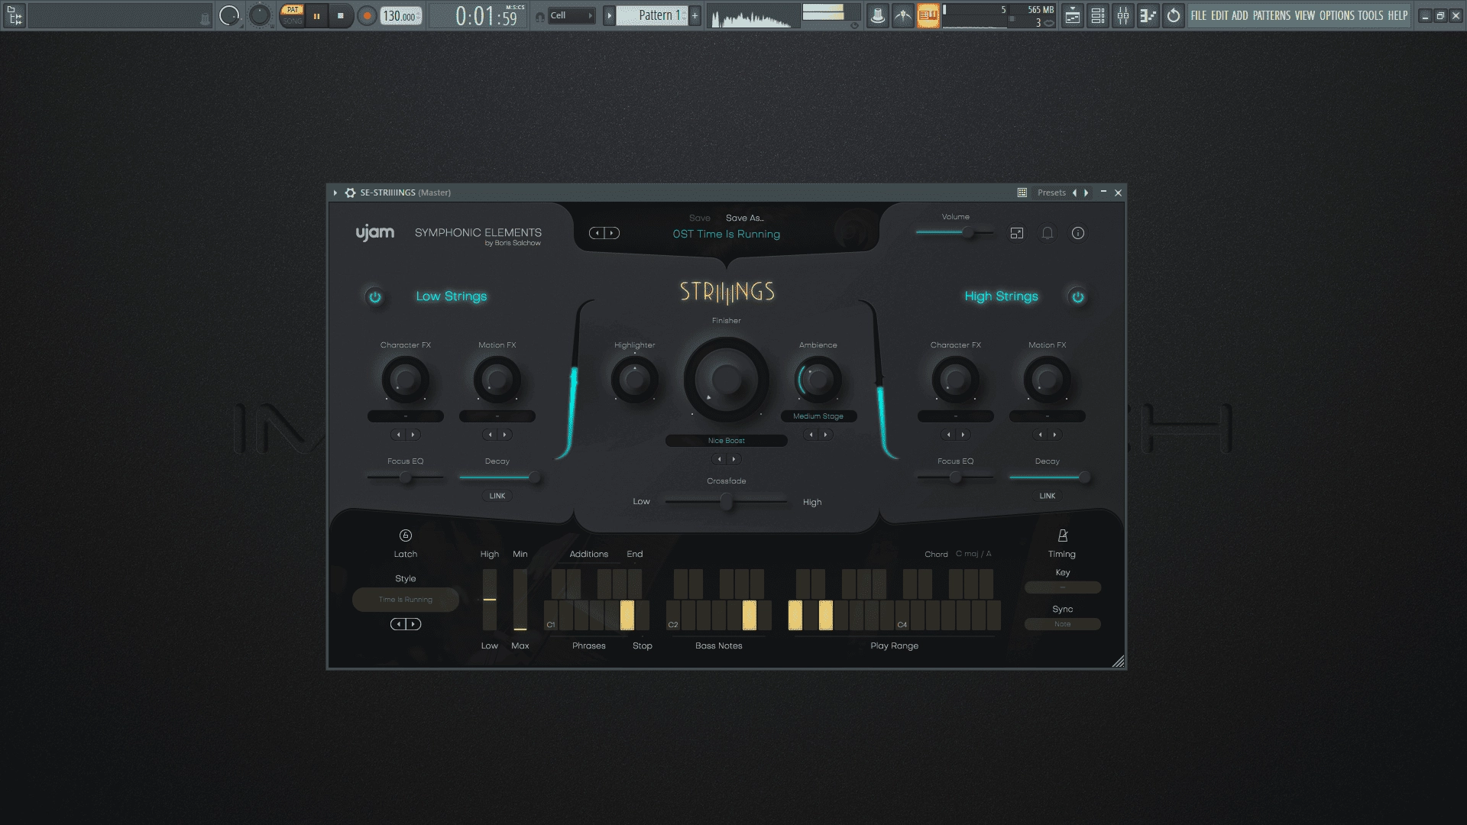Click the second icon right of the output meter
This screenshot has width=1467, height=825.
pyautogui.click(x=903, y=15)
